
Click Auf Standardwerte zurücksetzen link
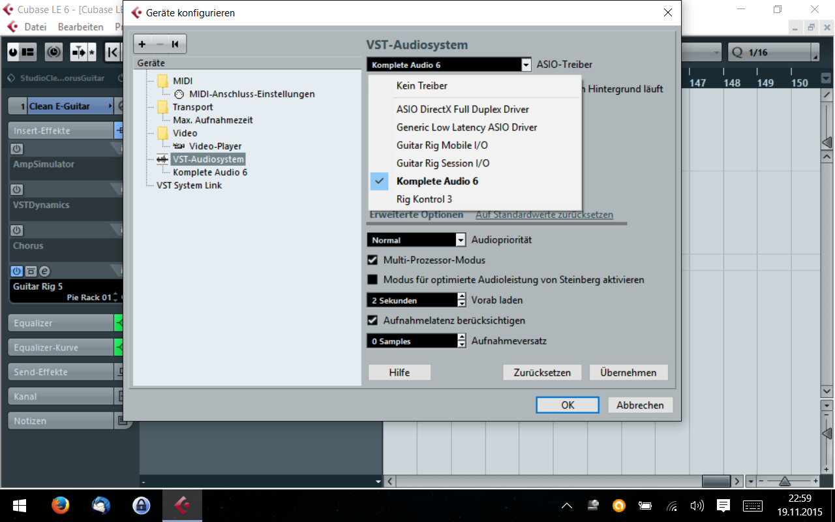tap(544, 215)
